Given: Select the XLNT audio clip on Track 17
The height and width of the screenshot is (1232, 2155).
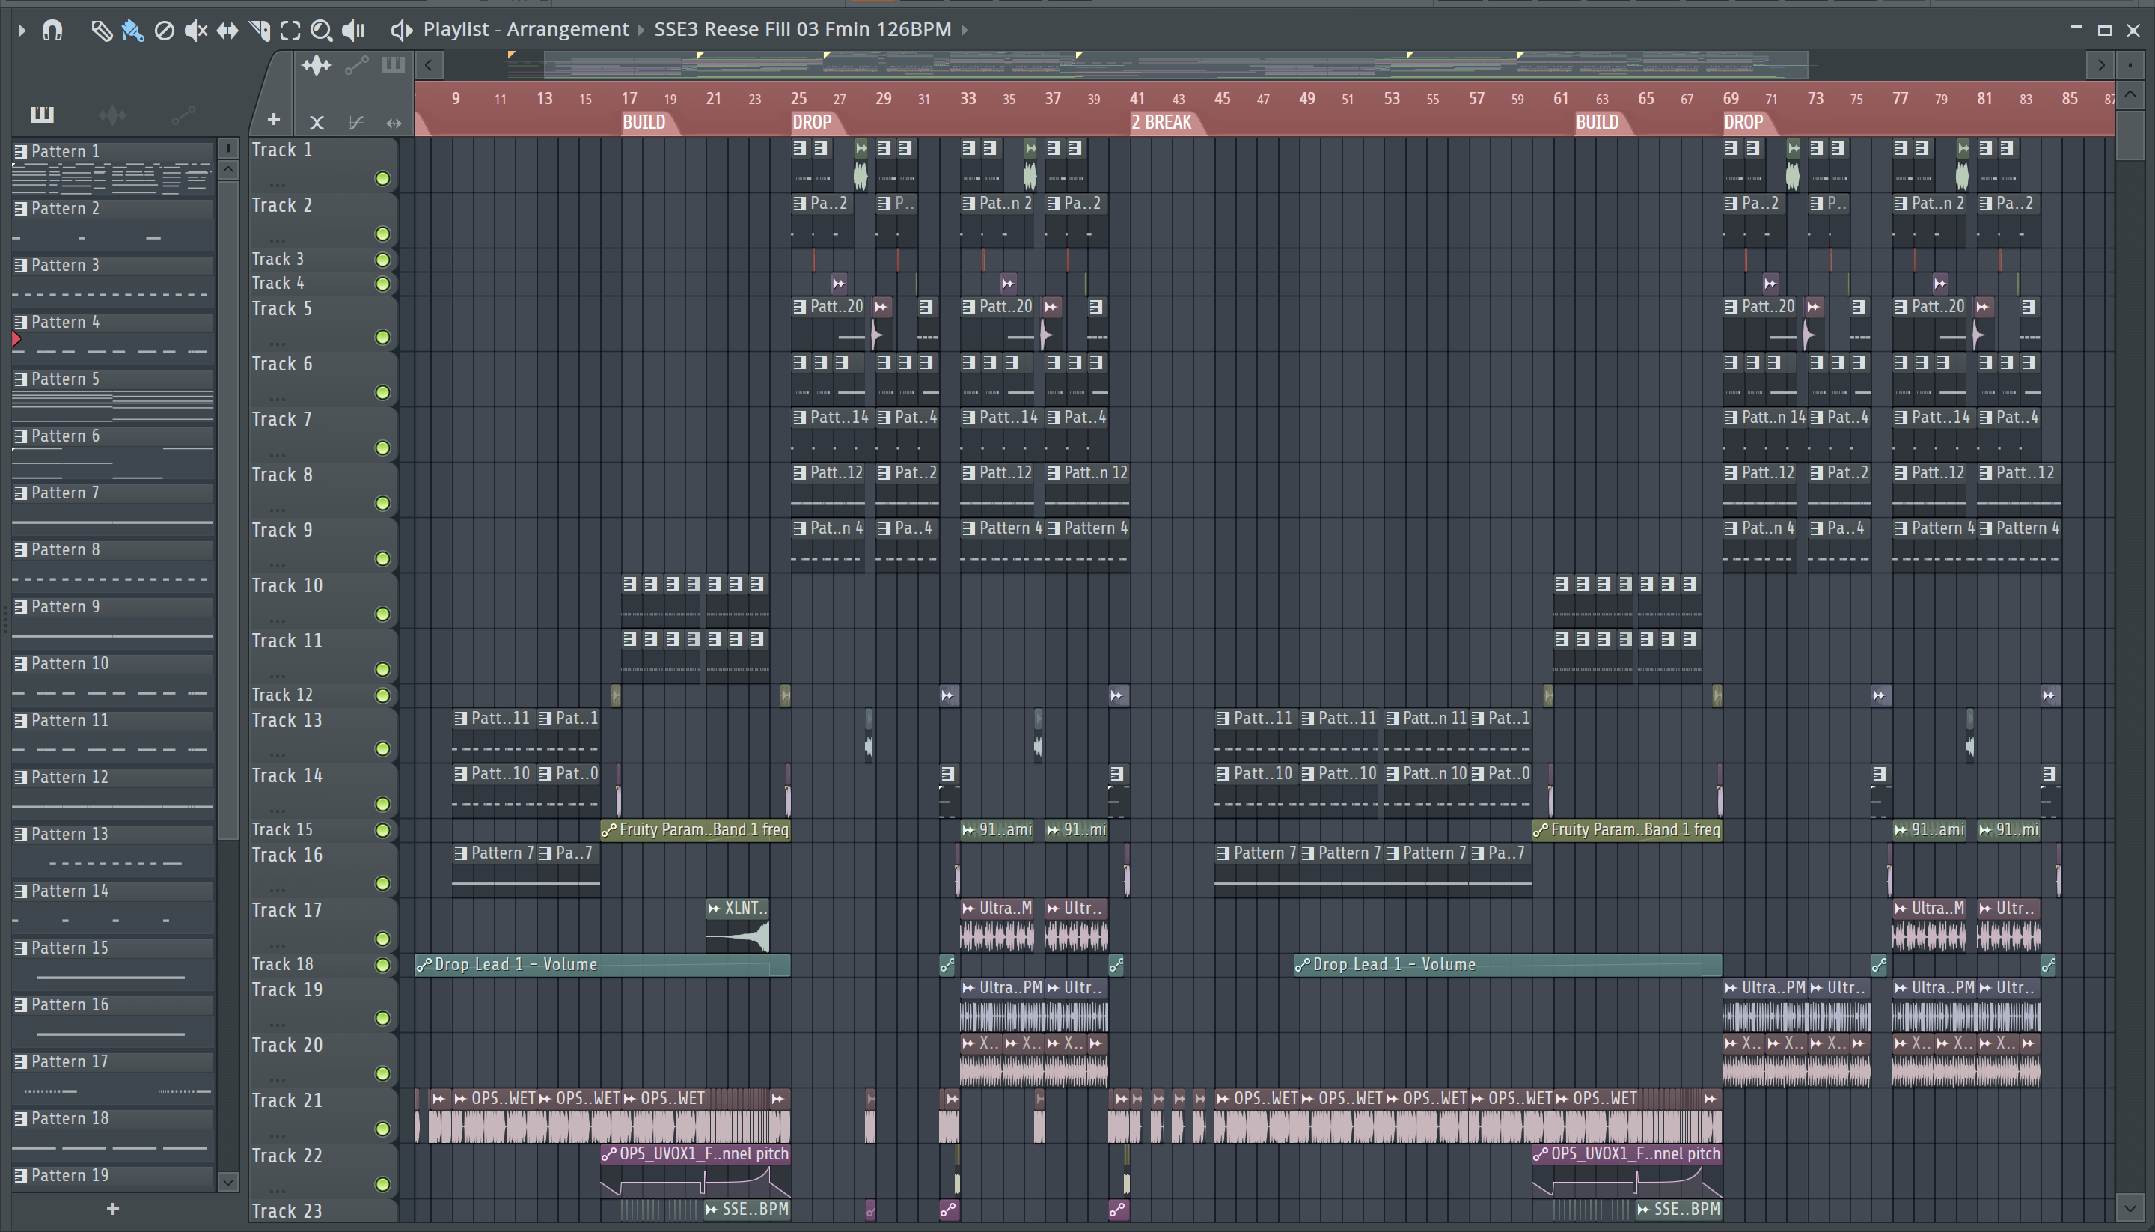Looking at the screenshot, I should 738,927.
